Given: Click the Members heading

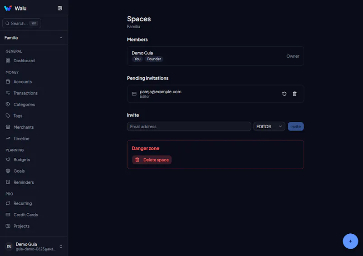Looking at the screenshot, I should [137, 40].
